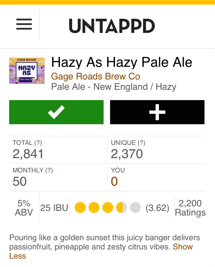
Task: Click the question mark beside UNIQUE
Action: coord(142,143)
